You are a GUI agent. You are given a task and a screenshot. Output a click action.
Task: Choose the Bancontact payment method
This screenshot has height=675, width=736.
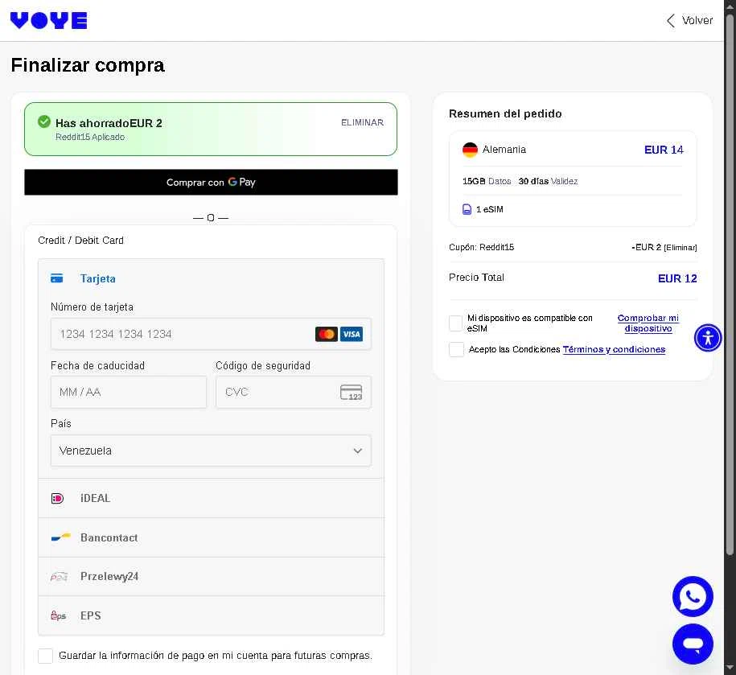tap(211, 537)
